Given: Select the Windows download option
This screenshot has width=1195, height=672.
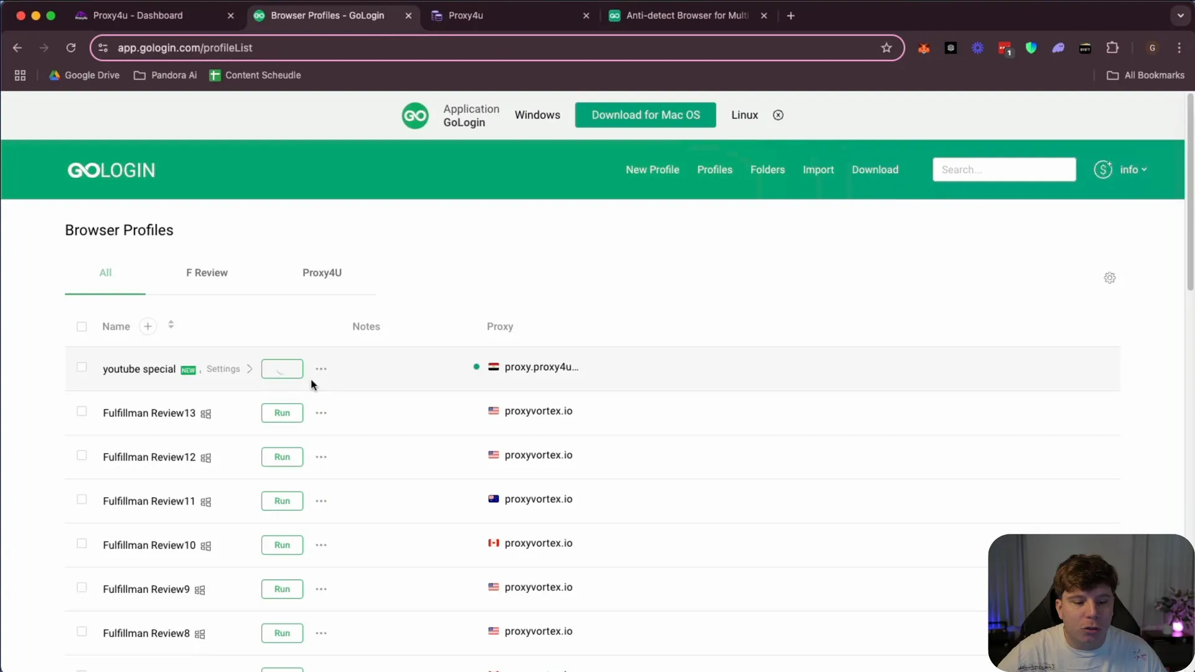Looking at the screenshot, I should tap(537, 115).
